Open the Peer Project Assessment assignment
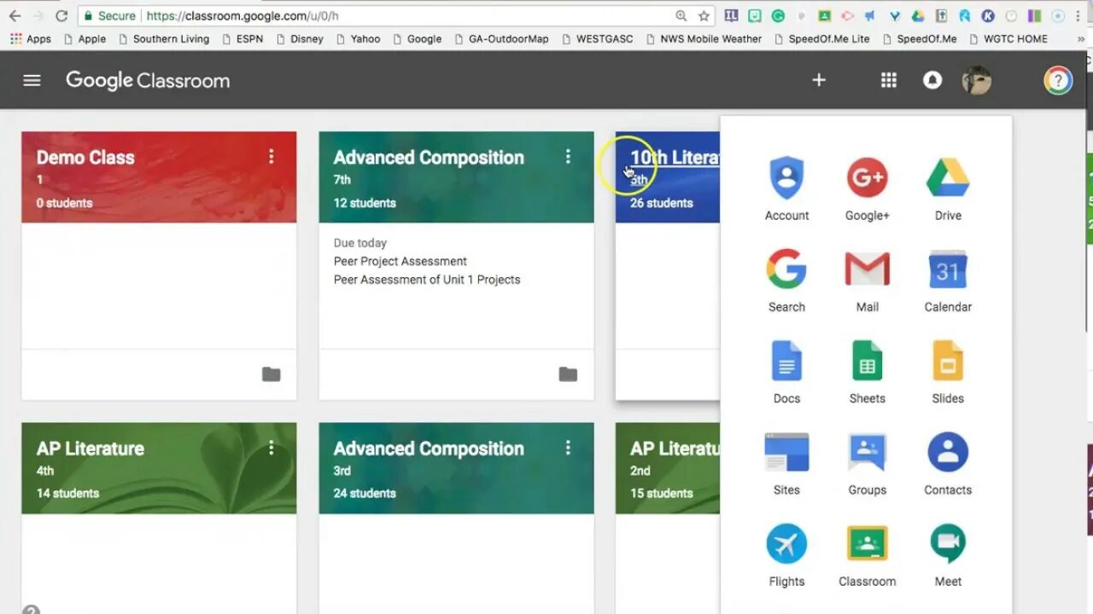Screen dimensions: 1093x614 tap(400, 261)
